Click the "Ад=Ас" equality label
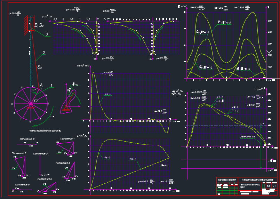The image size is (280, 199). tap(164, 165)
